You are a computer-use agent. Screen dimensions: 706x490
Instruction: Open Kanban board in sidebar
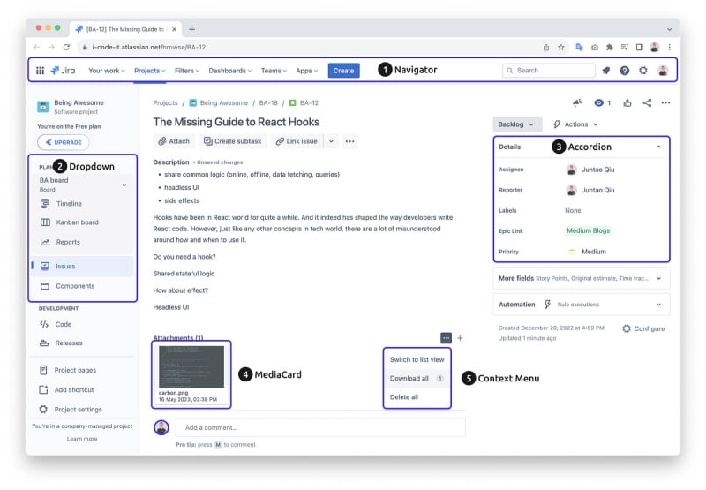[x=77, y=222]
